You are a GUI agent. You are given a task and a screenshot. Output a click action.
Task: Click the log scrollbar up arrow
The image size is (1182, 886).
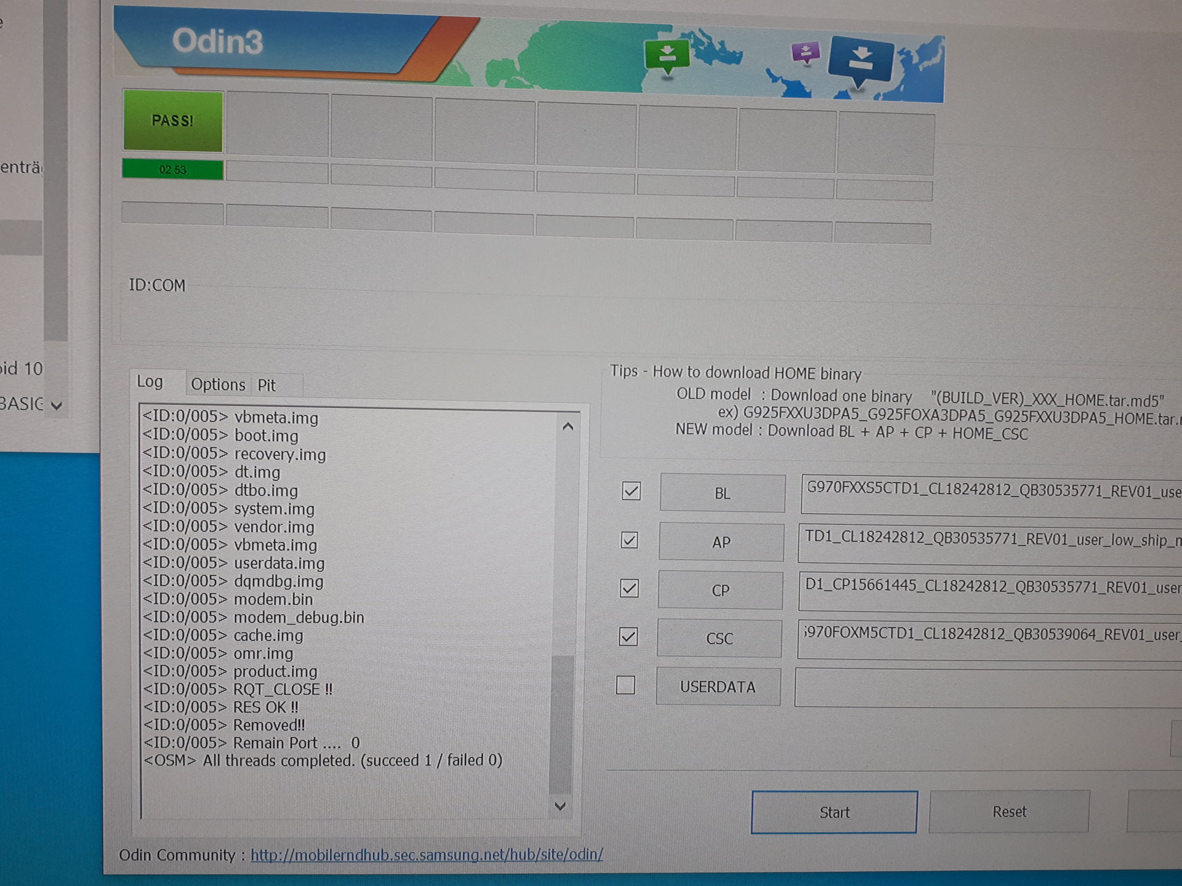tap(568, 426)
